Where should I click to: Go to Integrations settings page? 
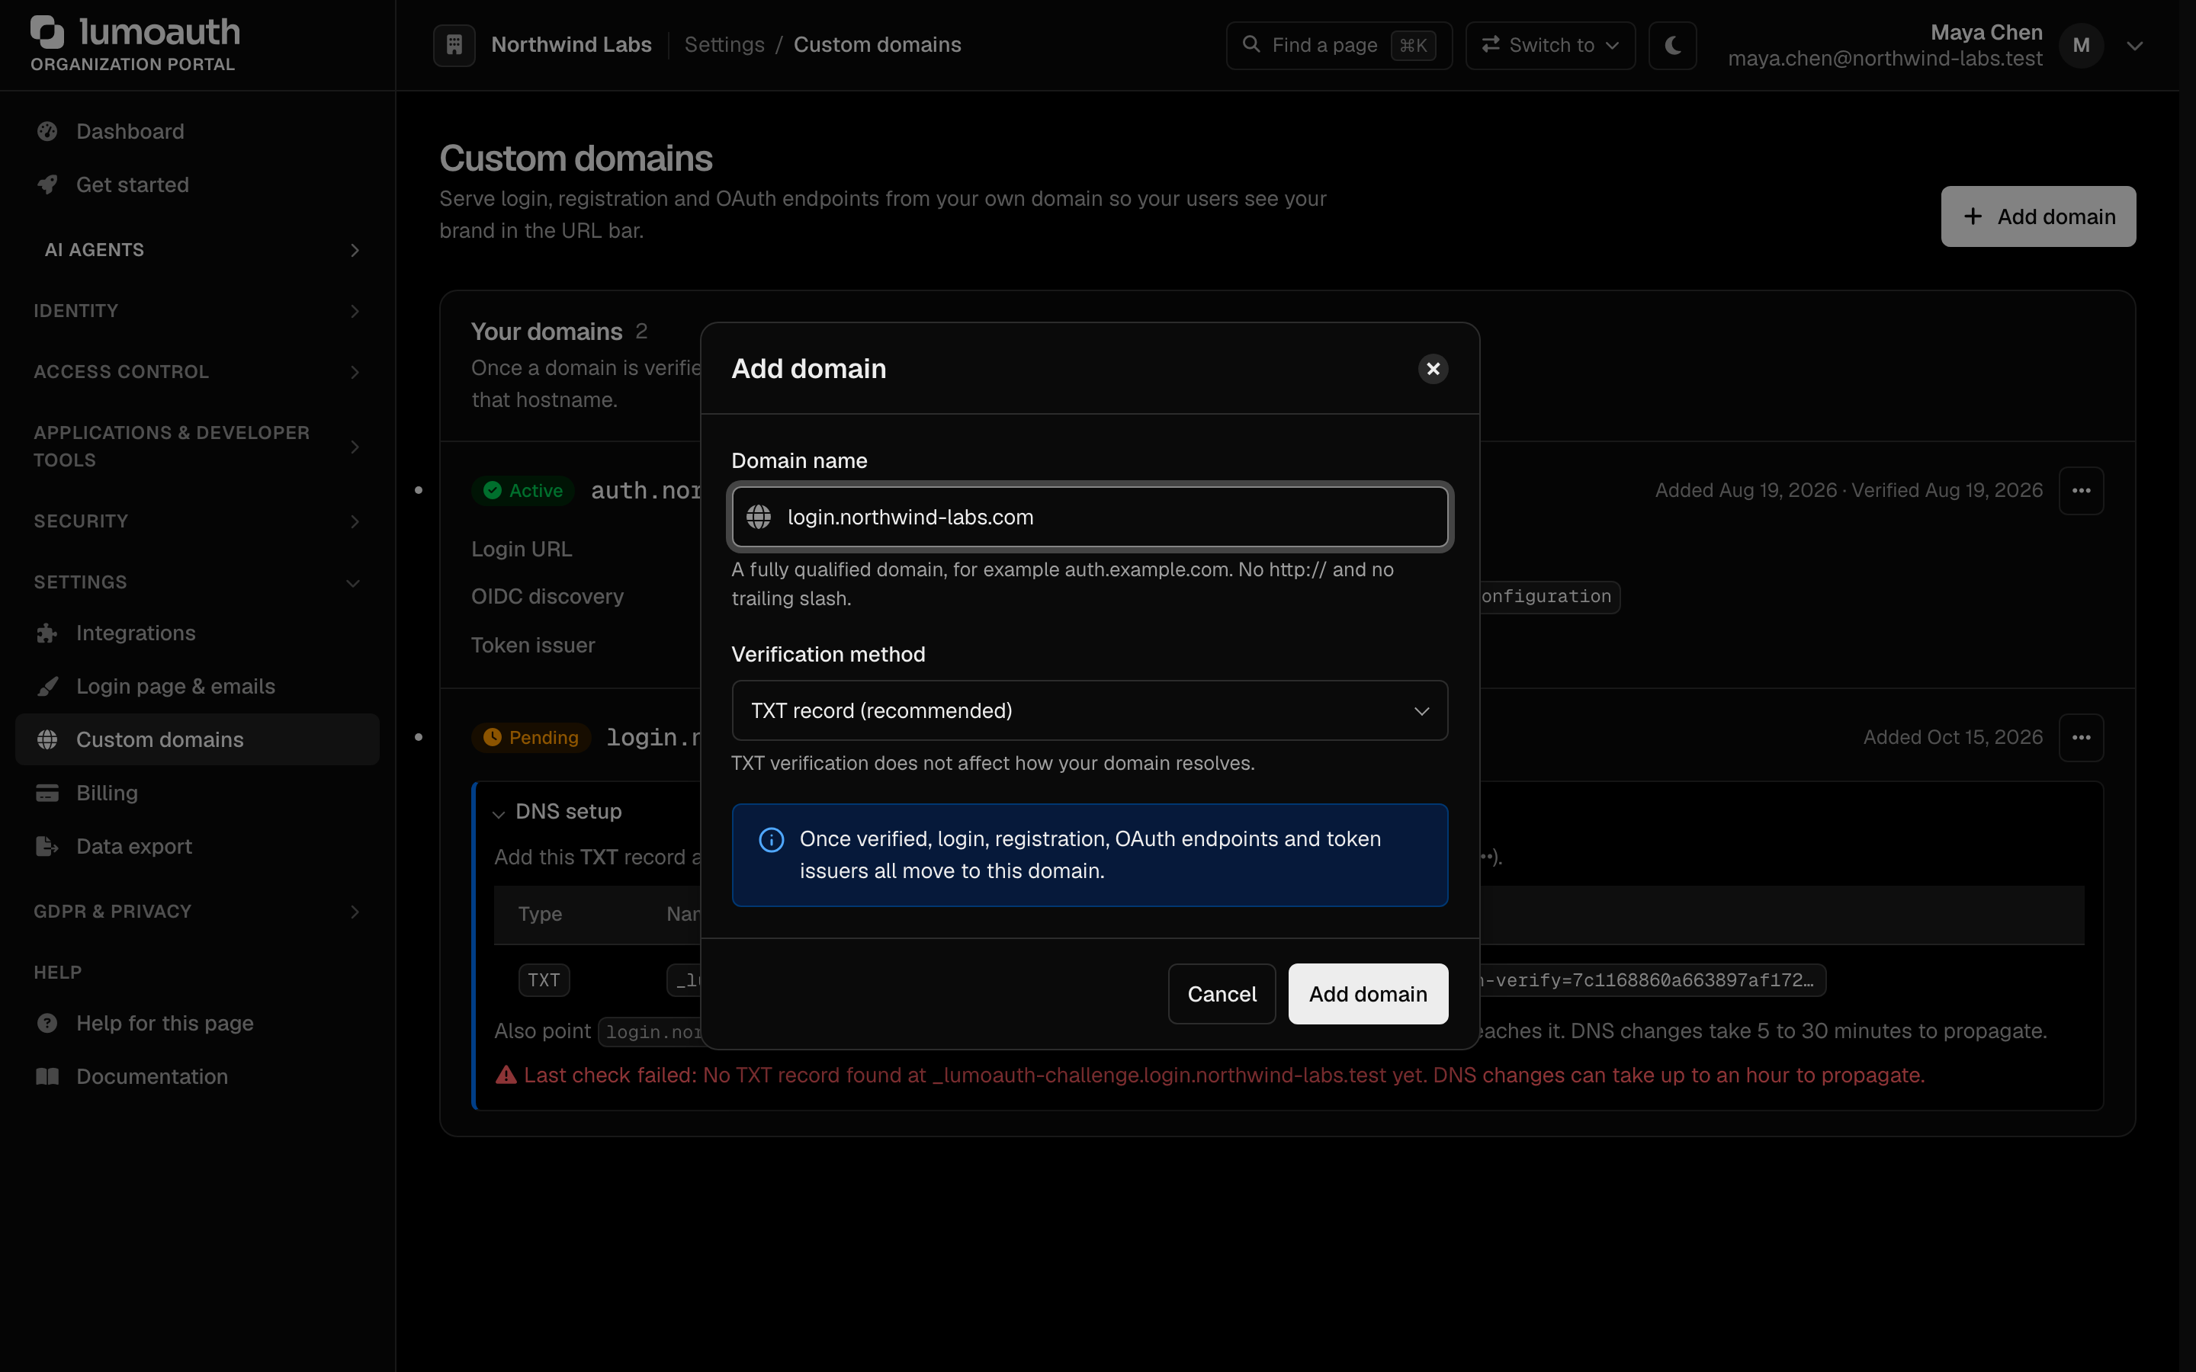point(197,633)
